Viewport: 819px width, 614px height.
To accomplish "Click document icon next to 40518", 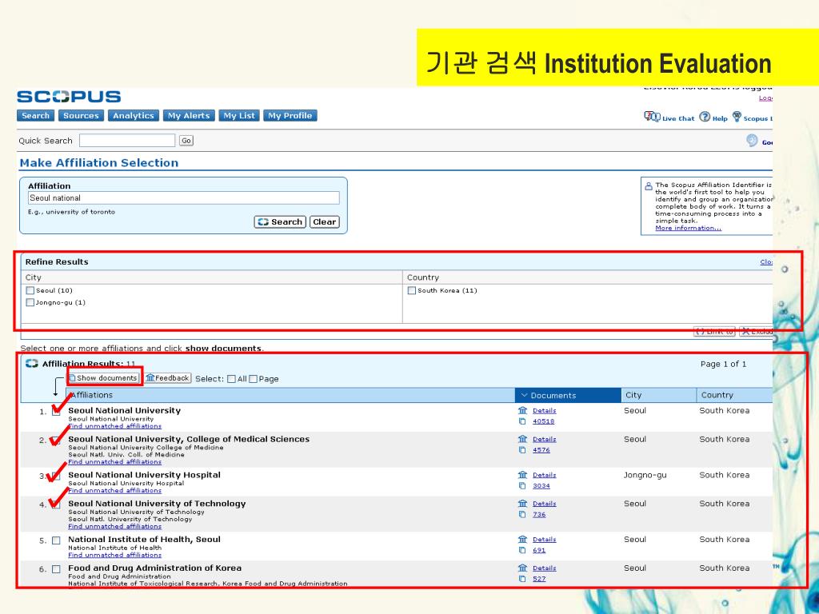I will [x=521, y=421].
